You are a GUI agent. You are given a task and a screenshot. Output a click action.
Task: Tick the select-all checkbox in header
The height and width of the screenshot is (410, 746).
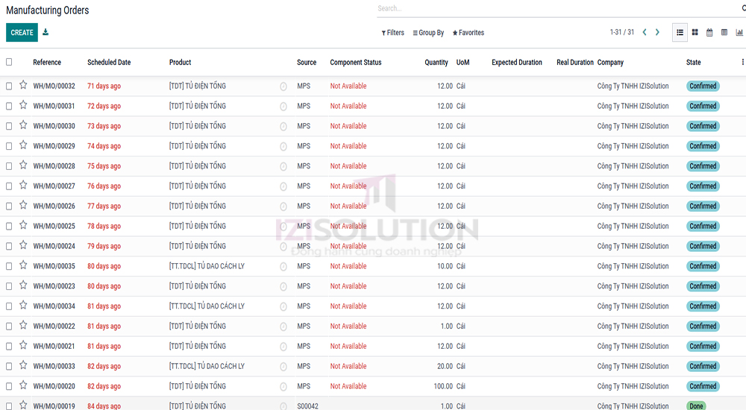[x=9, y=62]
